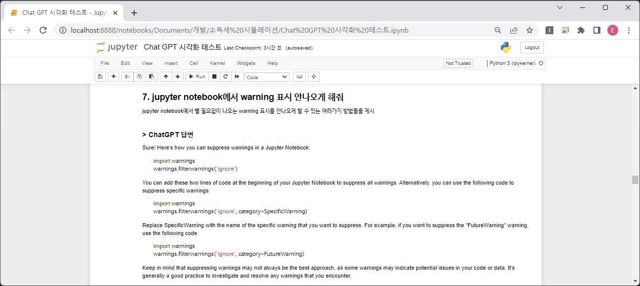
Task: Cut selected cells with scissors icon
Action: click(x=128, y=77)
